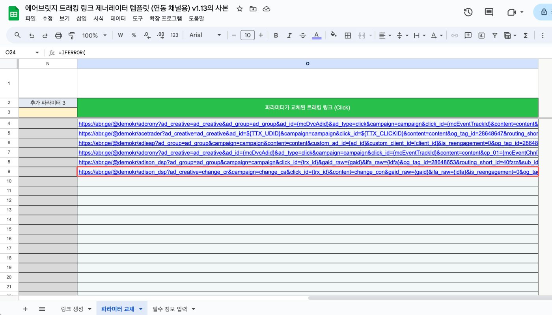The width and height of the screenshot is (552, 315).
Task: Open the 데이터 menu
Action: [118, 19]
